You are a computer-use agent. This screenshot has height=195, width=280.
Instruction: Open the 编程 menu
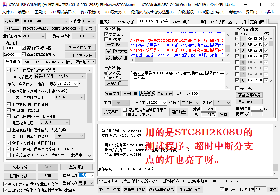point(24,12)
